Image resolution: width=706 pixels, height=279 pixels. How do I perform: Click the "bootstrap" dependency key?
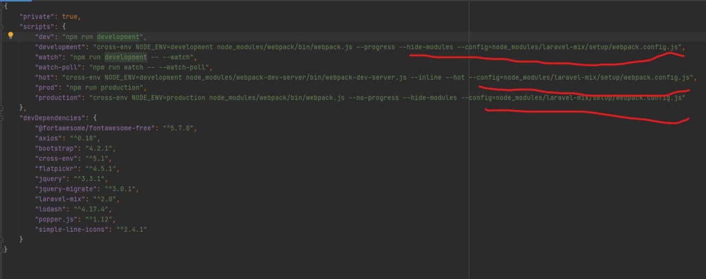coord(56,148)
